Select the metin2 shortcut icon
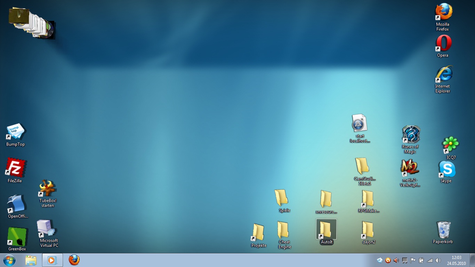The image size is (475, 267). coord(410,168)
